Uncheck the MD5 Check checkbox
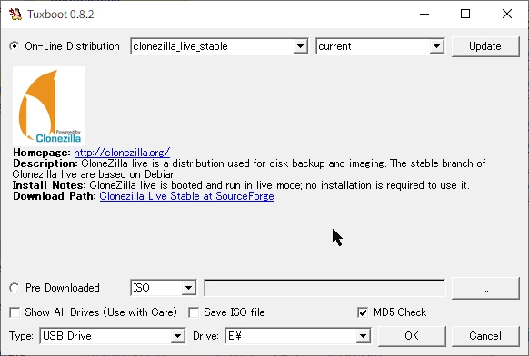529x356 pixels. pyautogui.click(x=363, y=312)
